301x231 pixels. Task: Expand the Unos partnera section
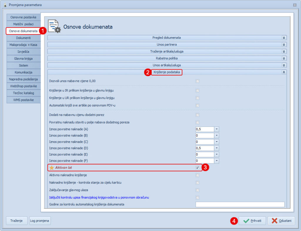pyautogui.click(x=284, y=45)
